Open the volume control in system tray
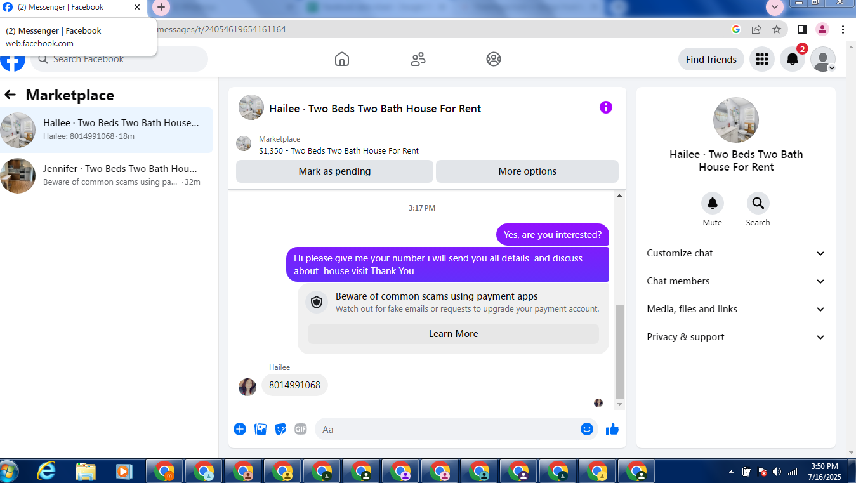Screen dimensions: 856x483 click(777, 472)
